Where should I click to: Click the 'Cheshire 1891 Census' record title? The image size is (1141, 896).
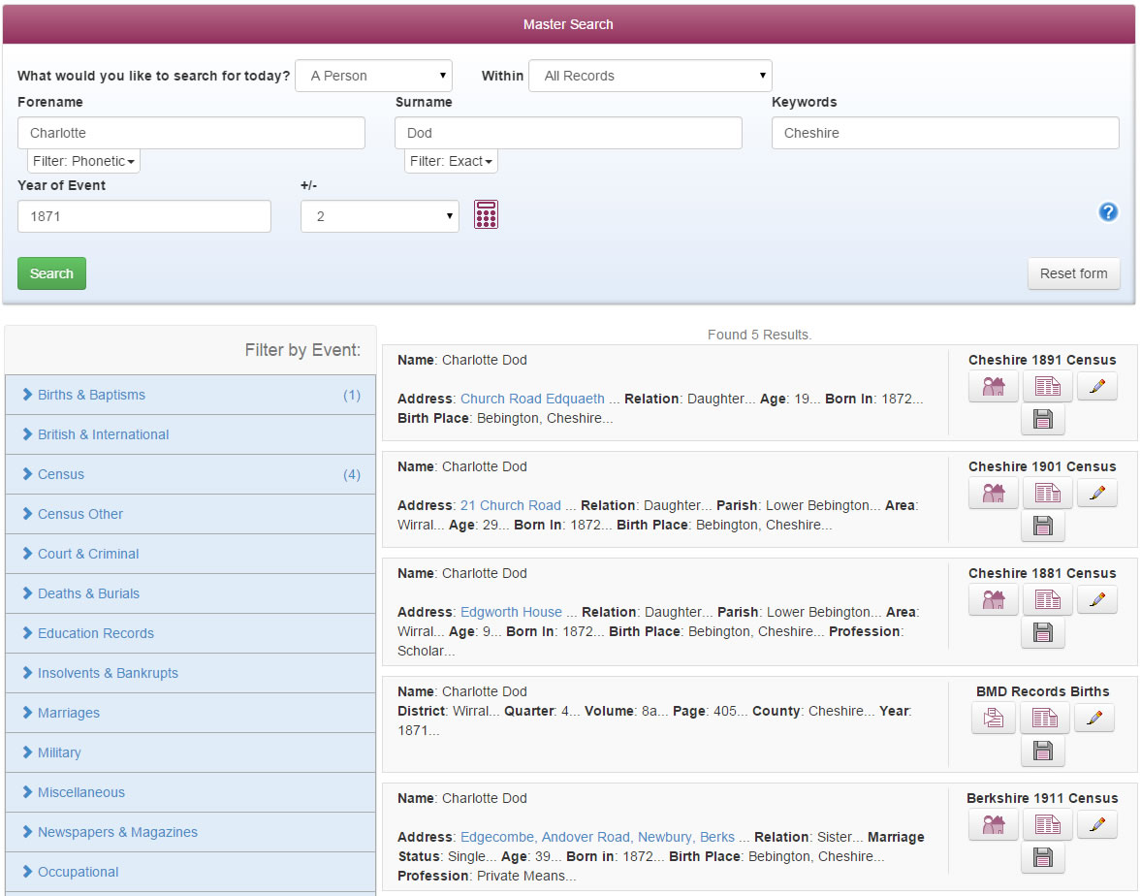click(1042, 361)
